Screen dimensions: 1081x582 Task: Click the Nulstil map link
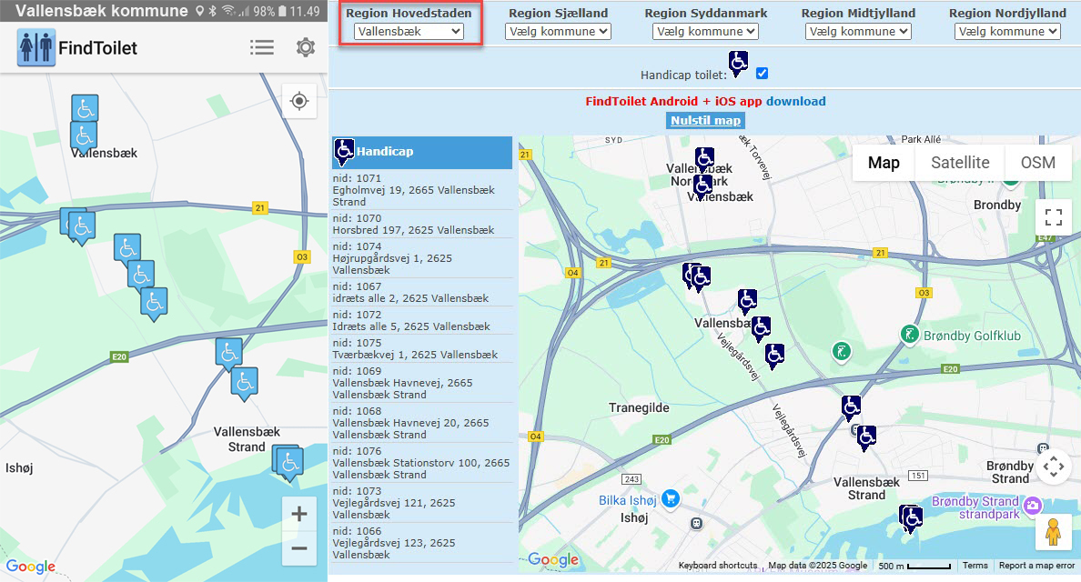[705, 121]
